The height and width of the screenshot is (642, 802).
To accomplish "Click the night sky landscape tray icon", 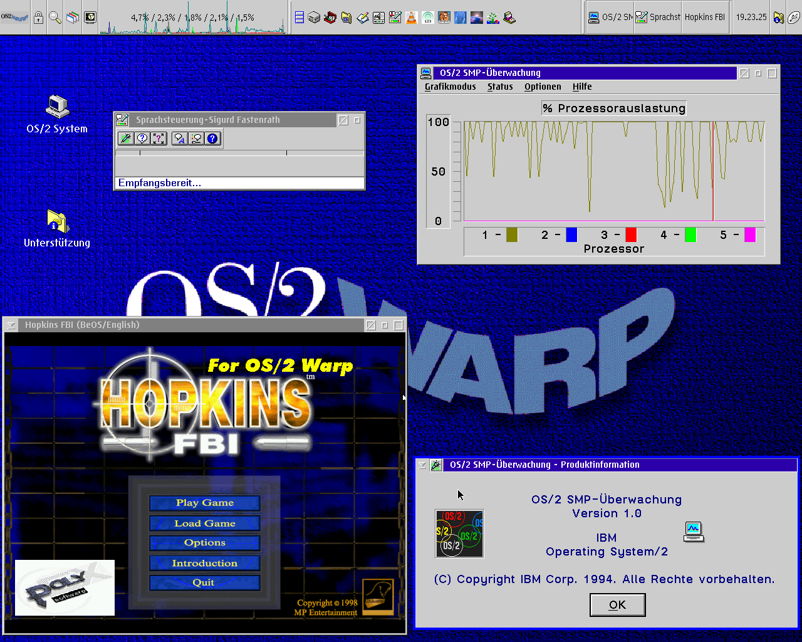I will pos(477,18).
